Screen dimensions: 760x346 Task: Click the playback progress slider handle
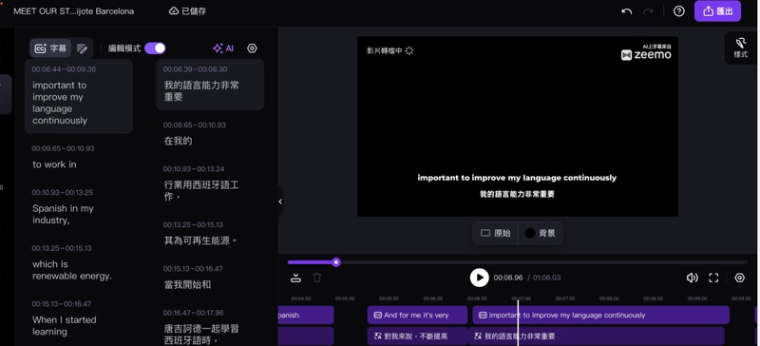pos(336,262)
